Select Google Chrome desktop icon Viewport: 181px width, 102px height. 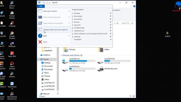[x=12, y=35]
